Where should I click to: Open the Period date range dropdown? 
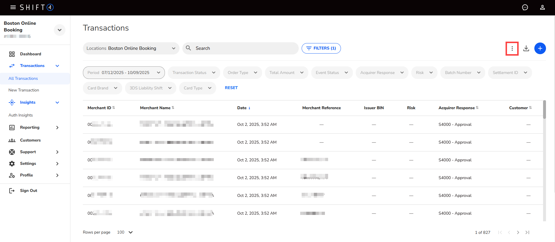tap(124, 73)
